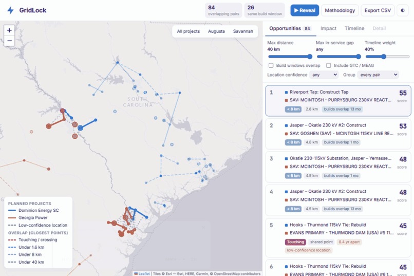The width and height of the screenshot is (414, 276).
Task: Click the blue square by Riverport Tap
Action: 286,92
